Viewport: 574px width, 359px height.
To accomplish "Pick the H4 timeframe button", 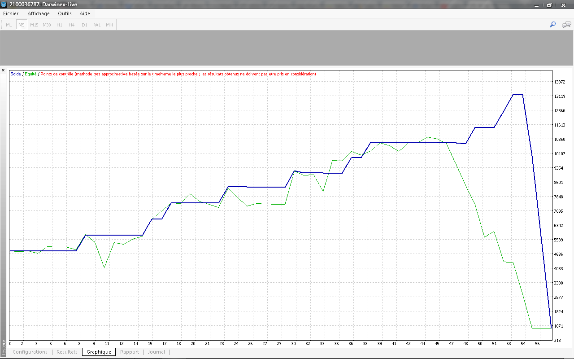I will (x=72, y=25).
